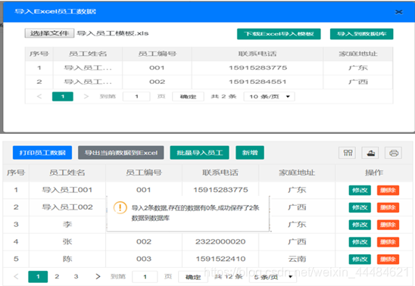Screen dimensions: 415x286
Task: Click 修改 for 导入员工002 row
Action: point(360,207)
